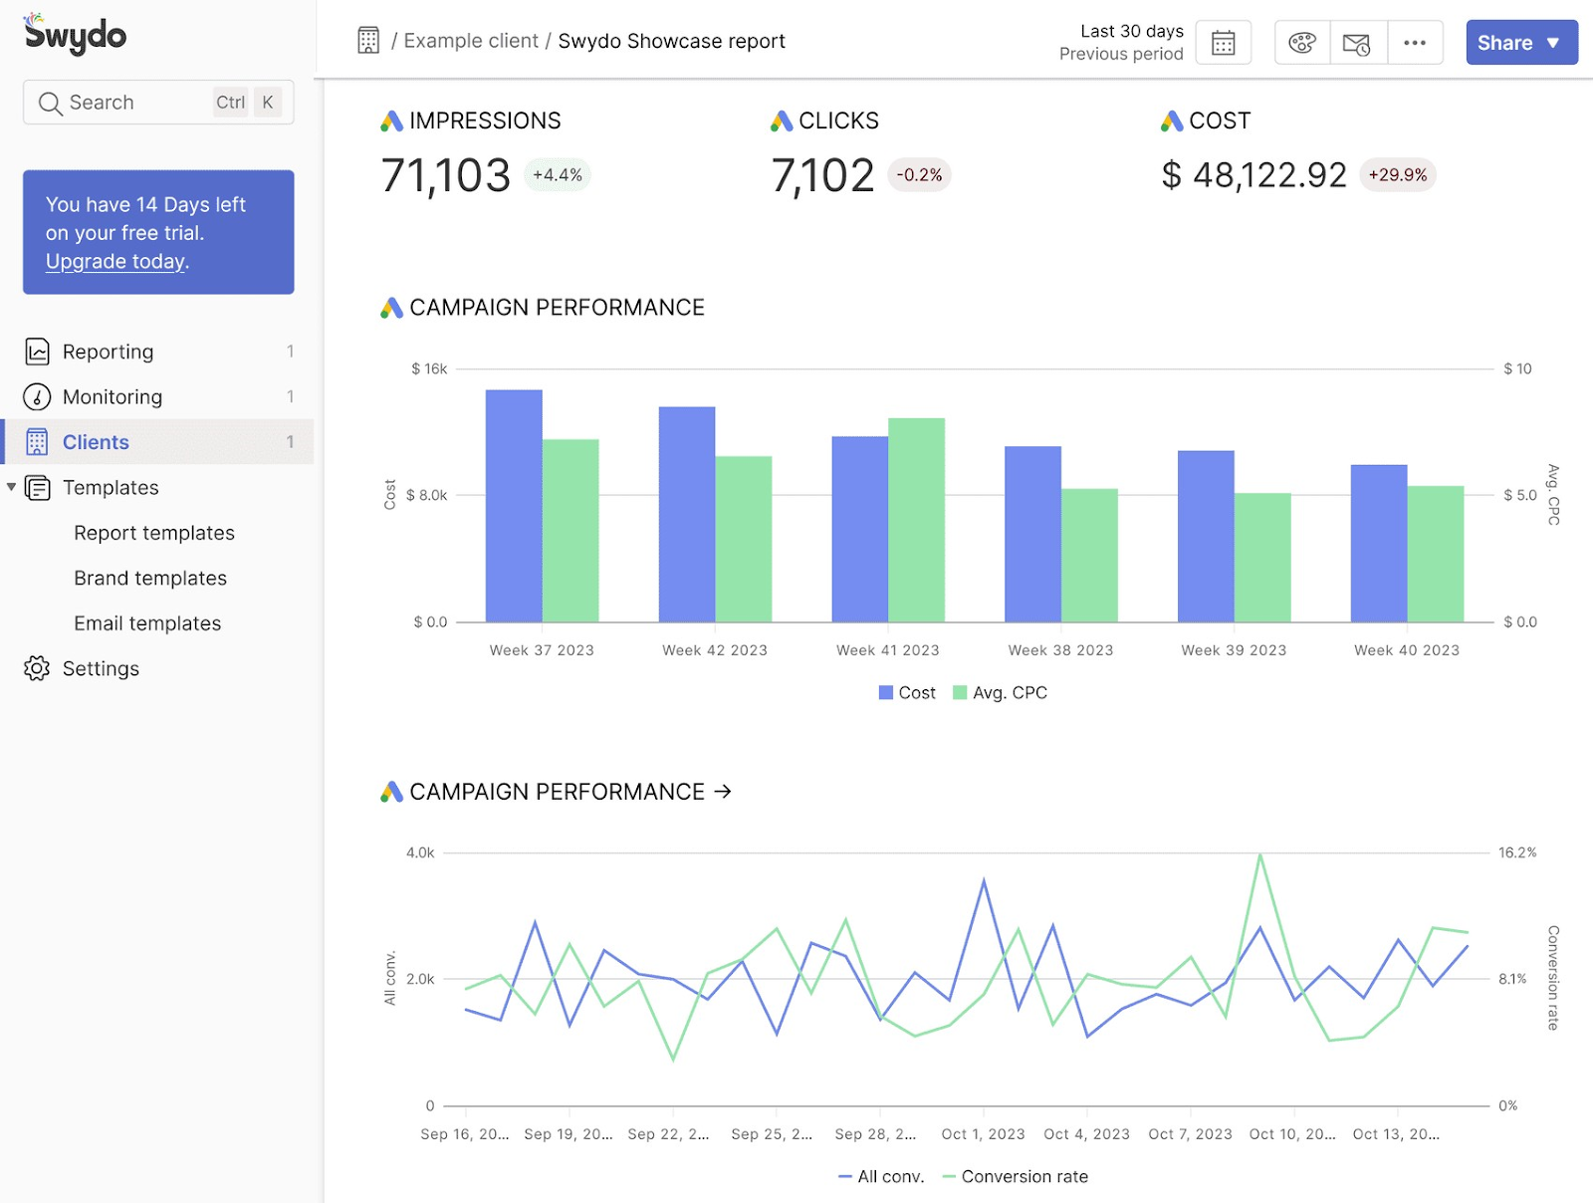This screenshot has height=1203, width=1593.
Task: Select Report templates in the sidebar
Action: [x=153, y=532]
